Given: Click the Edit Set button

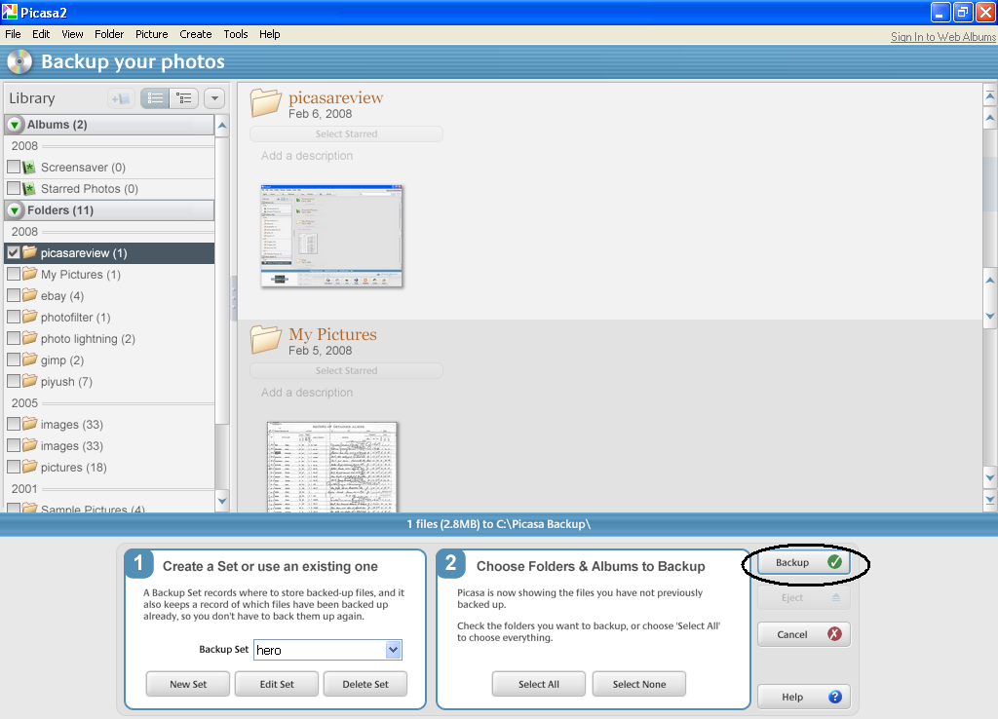Looking at the screenshot, I should tap(277, 684).
